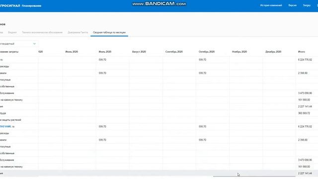Select the труда row label

3,113
